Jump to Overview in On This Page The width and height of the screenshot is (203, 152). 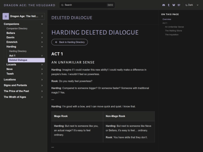pyautogui.click(x=167, y=19)
